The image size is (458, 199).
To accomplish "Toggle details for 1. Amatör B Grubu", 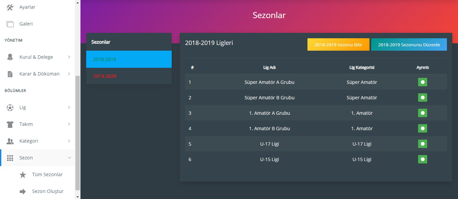I will [422, 129].
